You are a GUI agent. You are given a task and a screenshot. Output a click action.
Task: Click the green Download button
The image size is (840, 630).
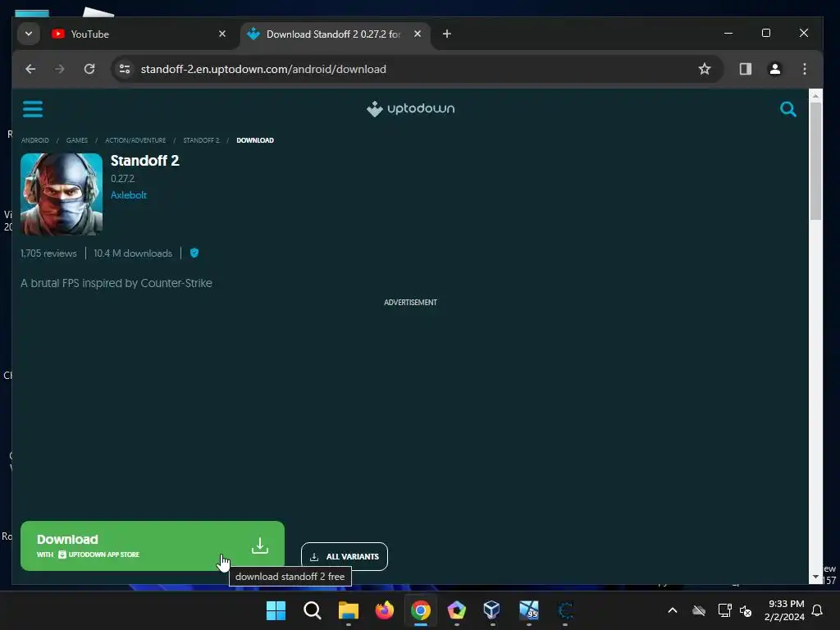point(152,546)
